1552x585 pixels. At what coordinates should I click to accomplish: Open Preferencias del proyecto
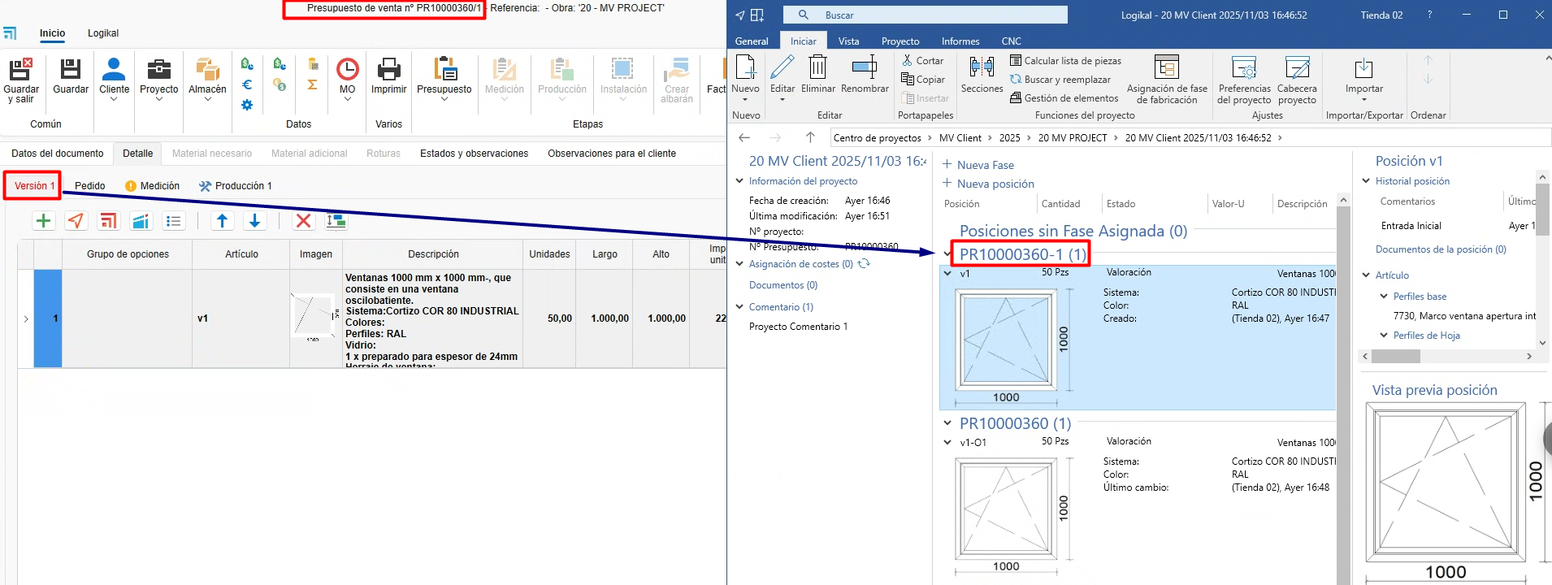(1243, 69)
